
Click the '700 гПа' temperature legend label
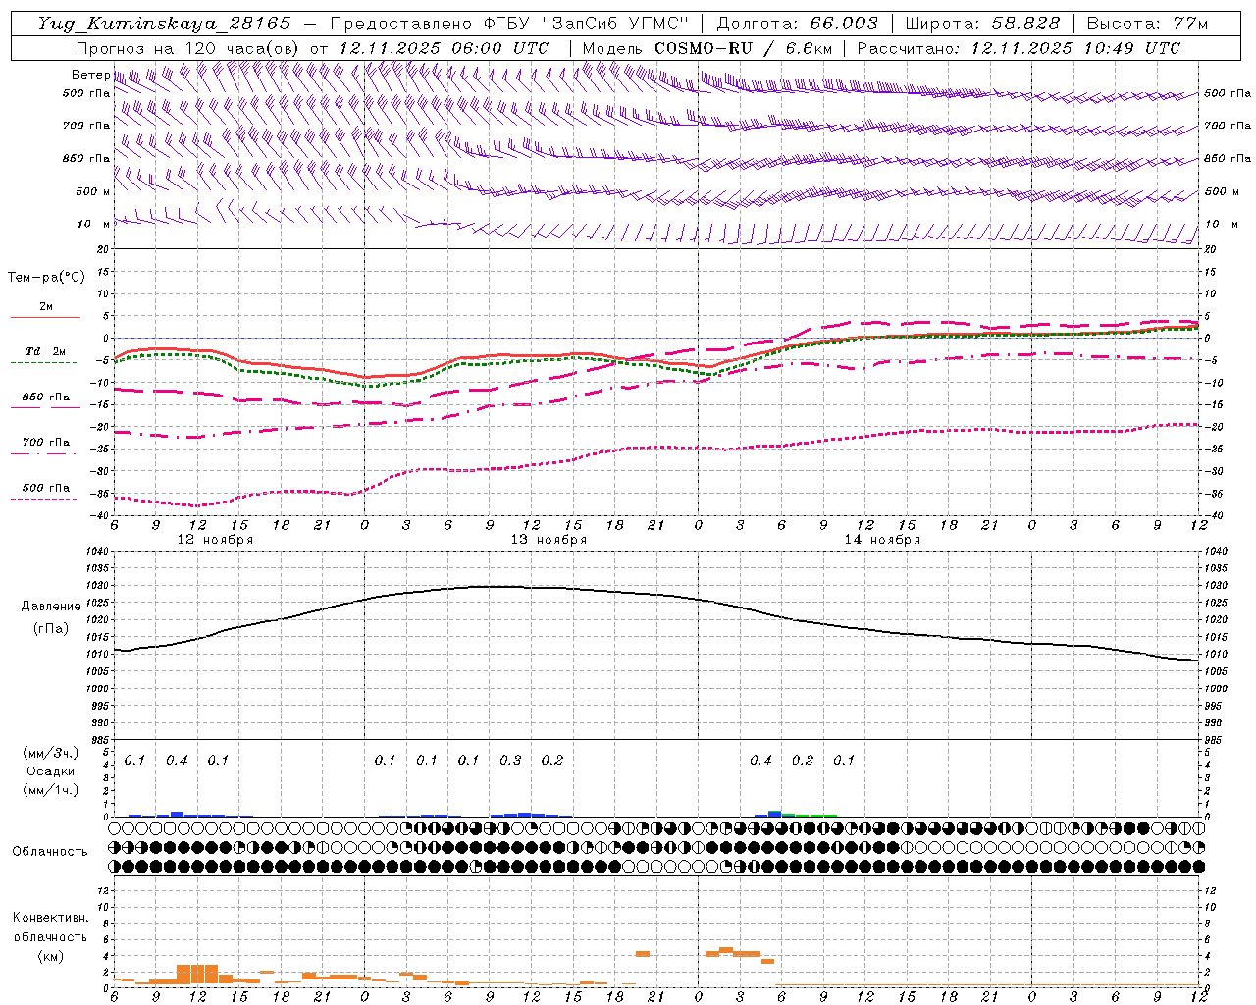point(45,443)
